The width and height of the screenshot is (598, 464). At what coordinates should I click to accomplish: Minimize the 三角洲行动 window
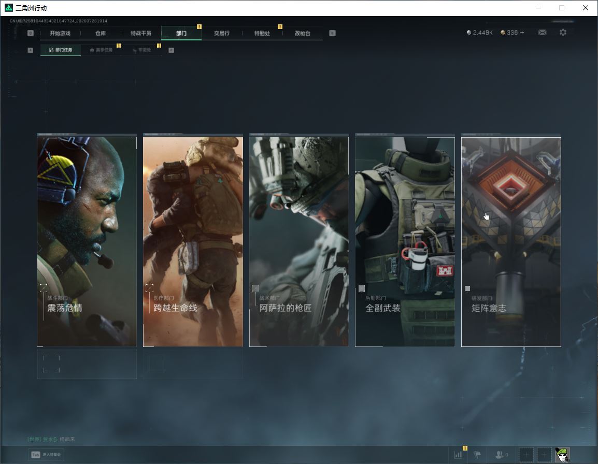coord(538,8)
